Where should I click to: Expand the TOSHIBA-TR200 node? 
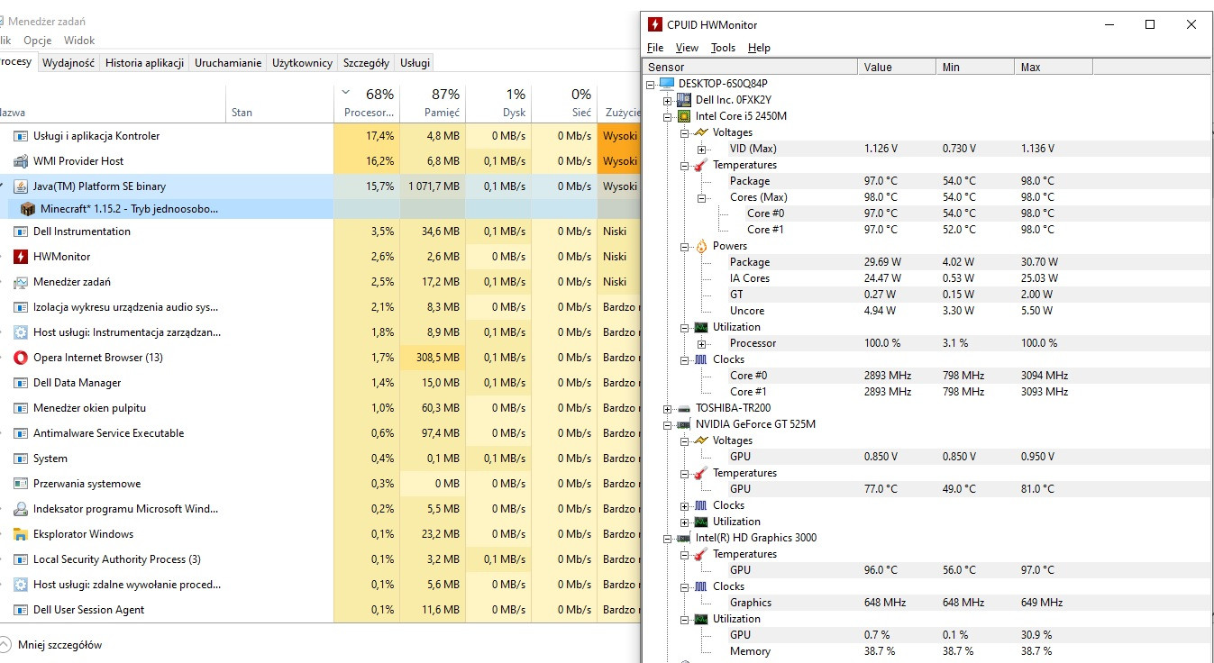click(x=668, y=408)
